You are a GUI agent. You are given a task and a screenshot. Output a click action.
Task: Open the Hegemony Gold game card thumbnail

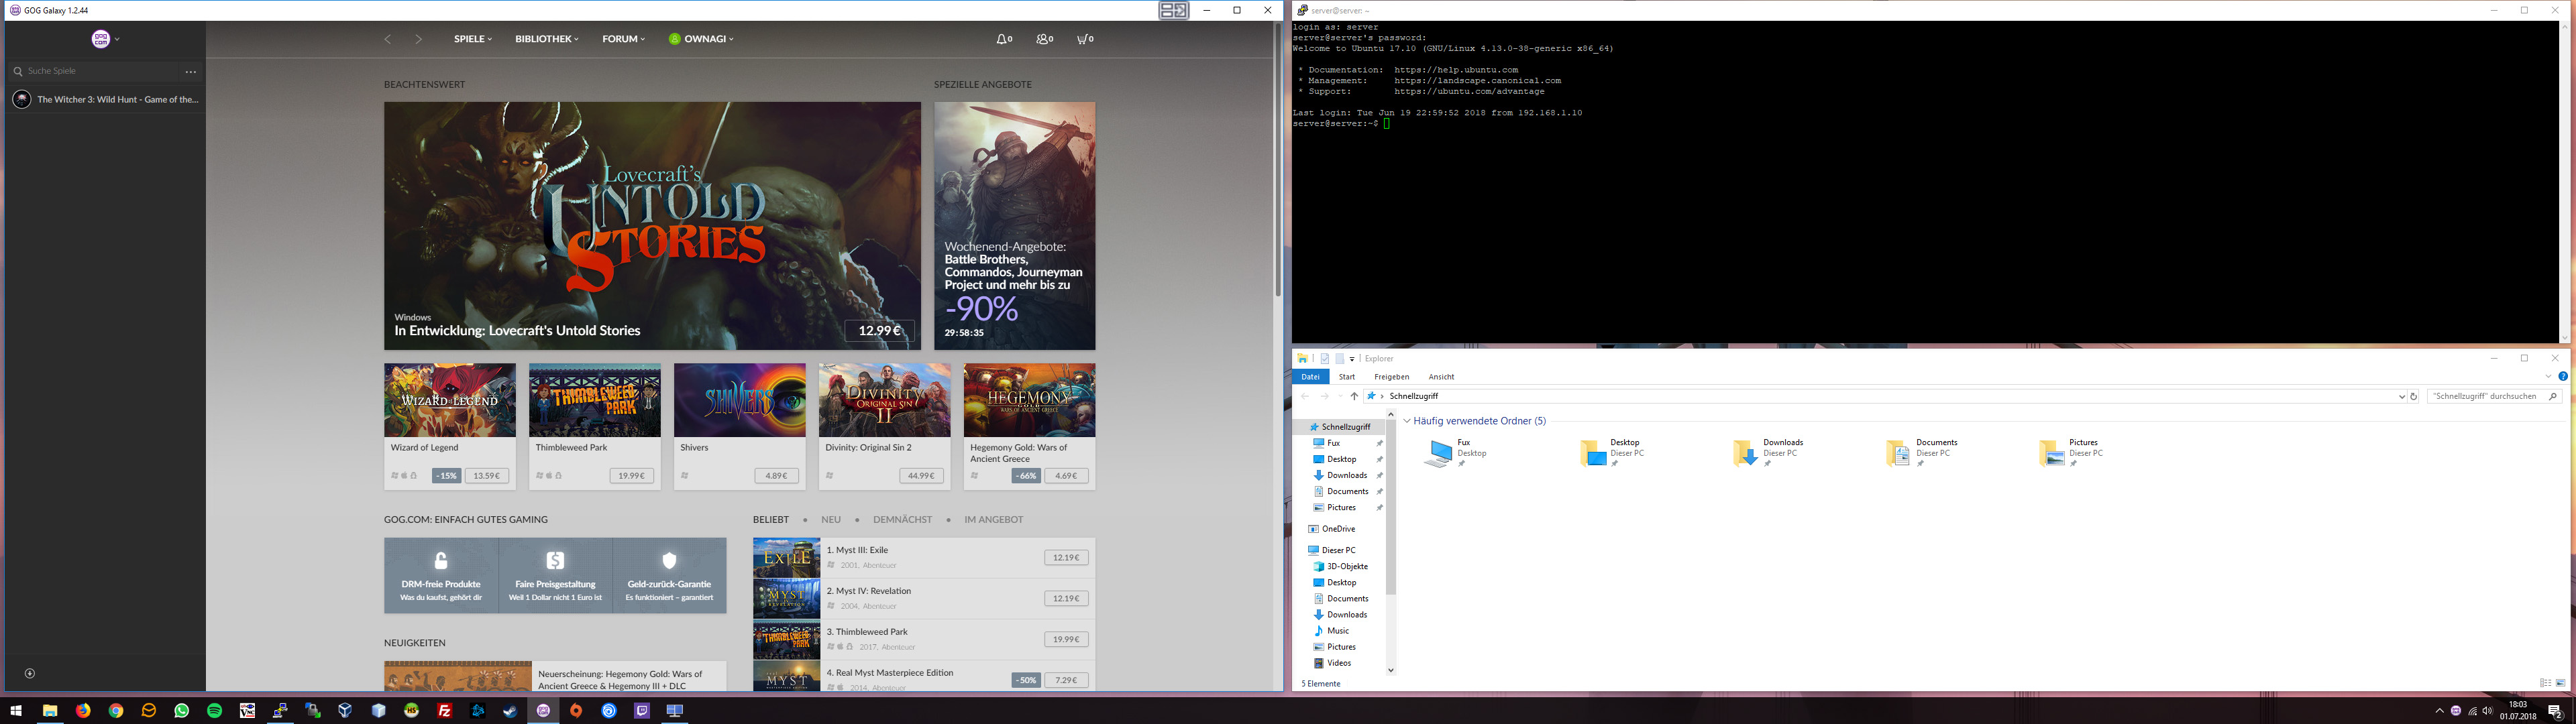coord(1030,400)
